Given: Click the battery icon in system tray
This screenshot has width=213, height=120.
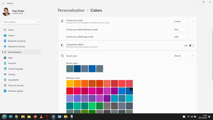Looking at the screenshot, I should click(x=195, y=117).
